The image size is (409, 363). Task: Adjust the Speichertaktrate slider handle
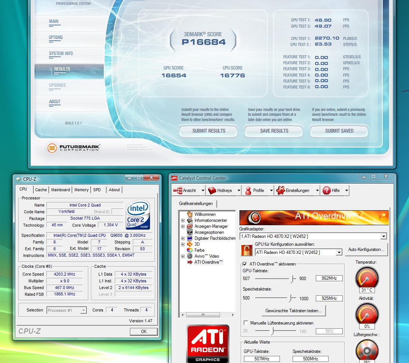point(290,298)
